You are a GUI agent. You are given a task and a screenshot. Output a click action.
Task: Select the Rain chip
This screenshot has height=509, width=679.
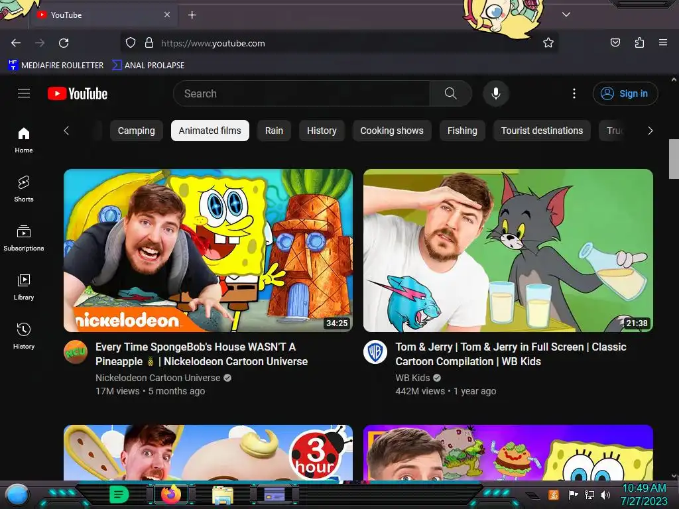(274, 131)
